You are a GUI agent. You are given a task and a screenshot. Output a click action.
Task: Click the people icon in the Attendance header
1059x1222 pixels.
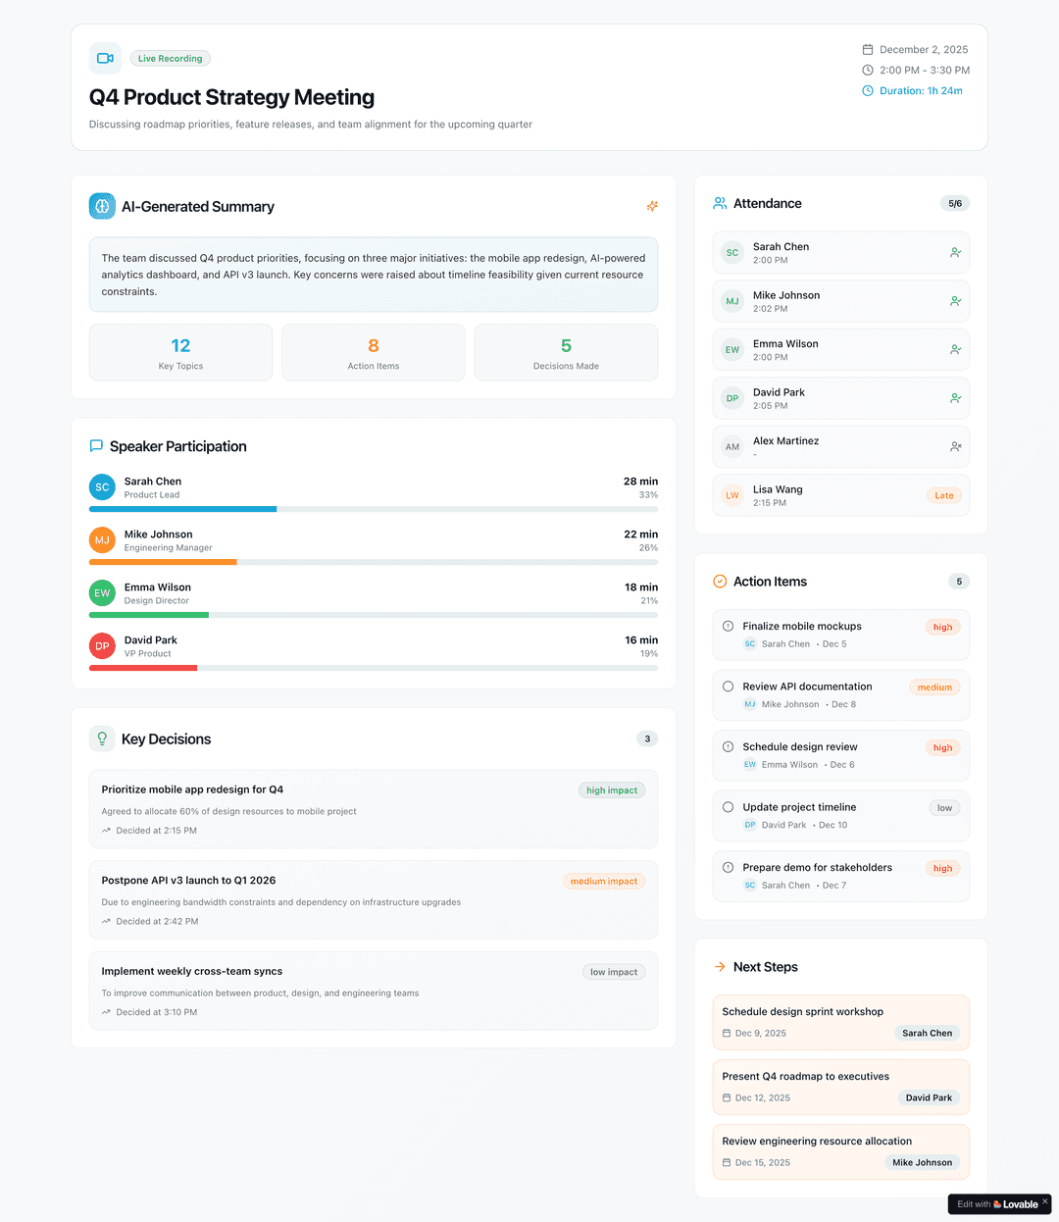(x=719, y=203)
